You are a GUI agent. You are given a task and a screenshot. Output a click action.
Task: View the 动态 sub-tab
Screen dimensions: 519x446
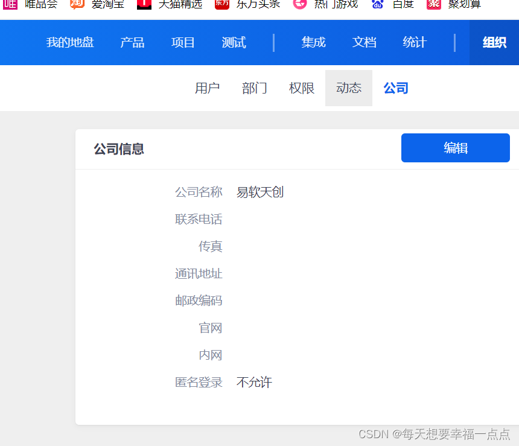click(x=349, y=88)
